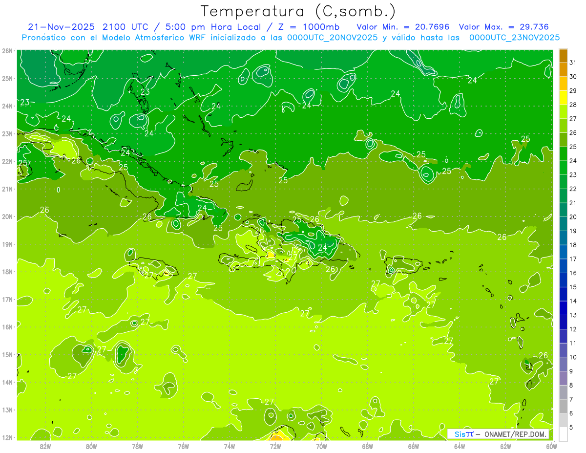
Task: Click the color scale label "20"
Action: 573,217
